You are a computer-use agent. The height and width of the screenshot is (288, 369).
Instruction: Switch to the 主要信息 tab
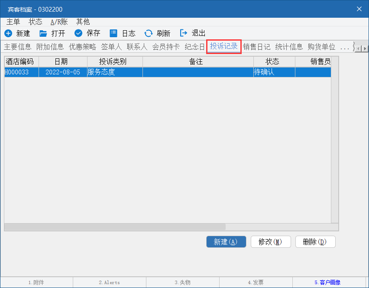coord(18,47)
